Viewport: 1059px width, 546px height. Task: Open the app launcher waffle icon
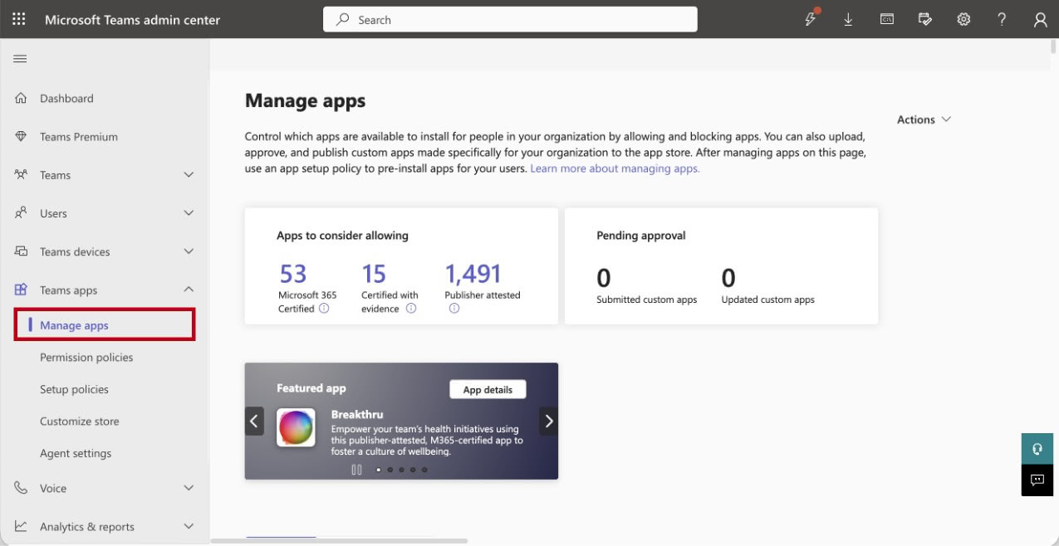coord(18,20)
